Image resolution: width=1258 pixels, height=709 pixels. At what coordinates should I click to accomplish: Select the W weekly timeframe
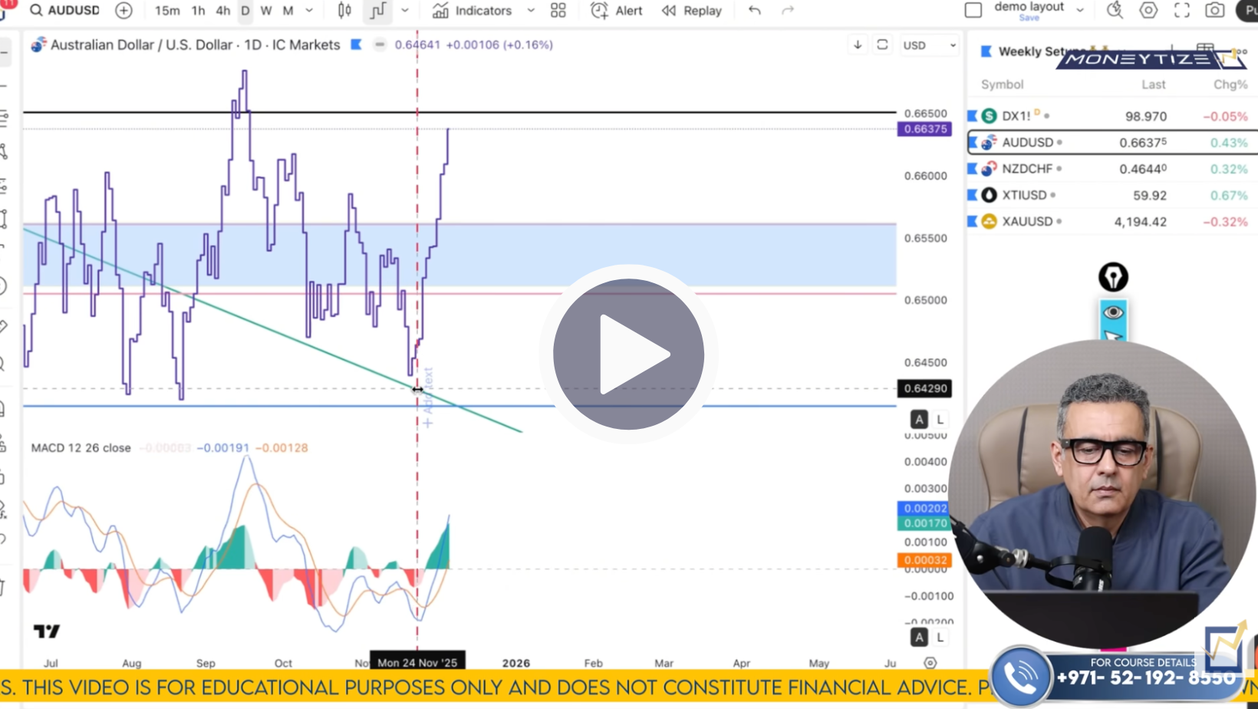click(265, 11)
